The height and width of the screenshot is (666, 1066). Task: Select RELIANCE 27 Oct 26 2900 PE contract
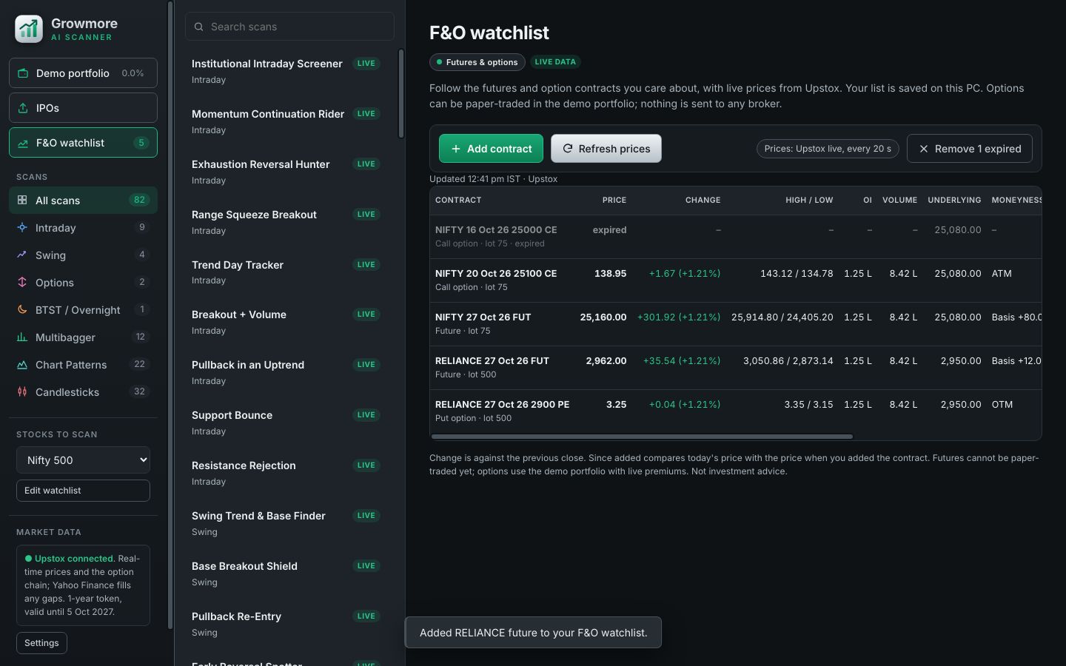click(736, 411)
